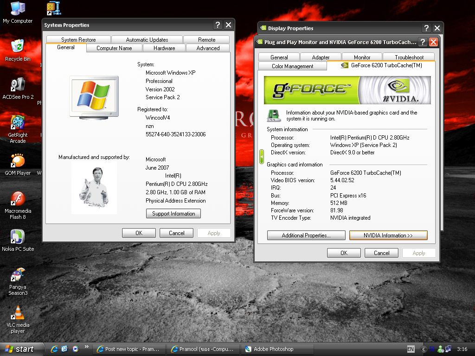The width and height of the screenshot is (475, 356).
Task: Open the Recycle Bin
Action: pyautogui.click(x=18, y=47)
